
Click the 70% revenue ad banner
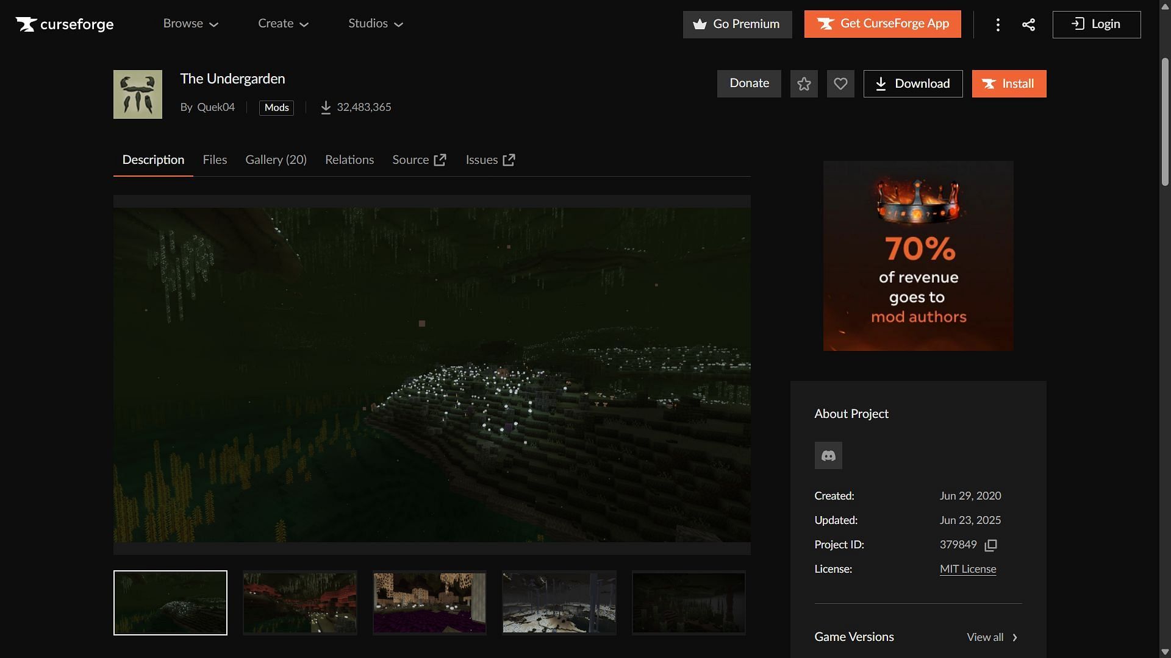[919, 256]
